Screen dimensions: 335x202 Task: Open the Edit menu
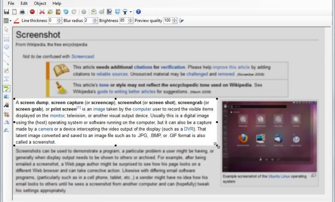[x=24, y=3]
